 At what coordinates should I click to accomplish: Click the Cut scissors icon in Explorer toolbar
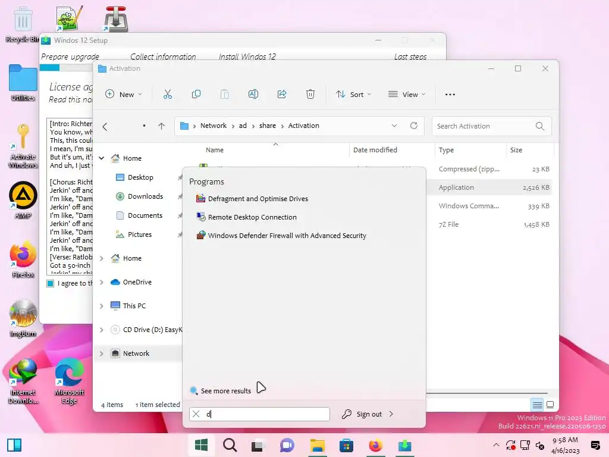pyautogui.click(x=167, y=94)
